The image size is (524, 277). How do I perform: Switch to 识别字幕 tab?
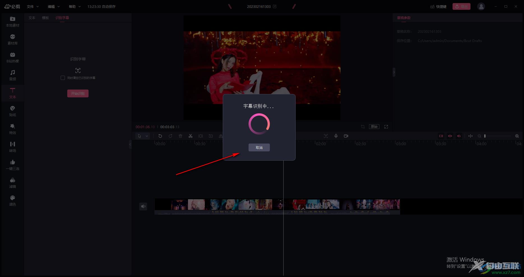point(62,18)
